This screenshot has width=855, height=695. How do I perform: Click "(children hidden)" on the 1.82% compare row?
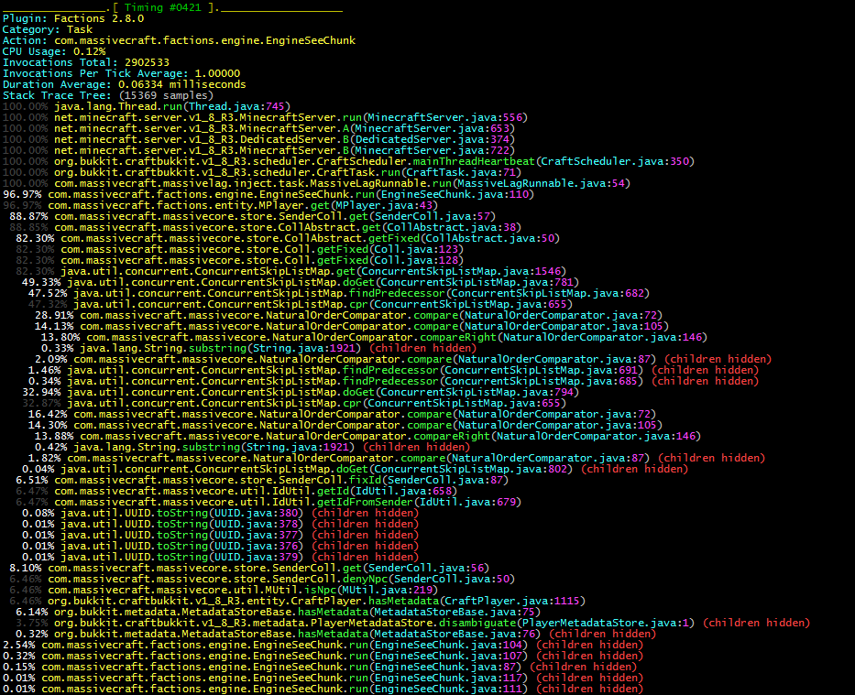tap(712, 458)
